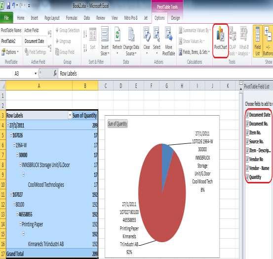
Task: Open the File tab
Action: click(x=6, y=18)
